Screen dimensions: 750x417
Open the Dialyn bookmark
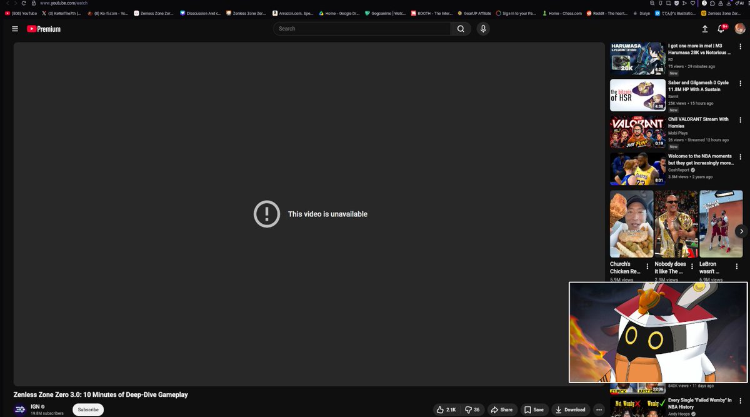[642, 13]
